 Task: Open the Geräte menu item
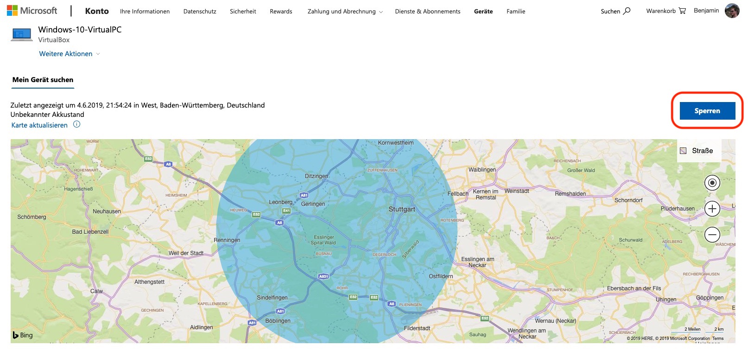pos(483,11)
